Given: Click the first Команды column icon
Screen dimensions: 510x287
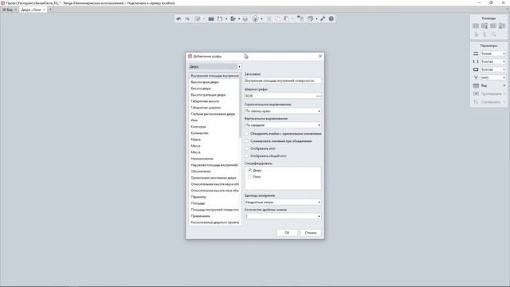Looking at the screenshot, I should (476, 26).
